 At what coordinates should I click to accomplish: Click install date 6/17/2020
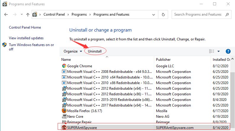pyautogui.click(x=220, y=111)
